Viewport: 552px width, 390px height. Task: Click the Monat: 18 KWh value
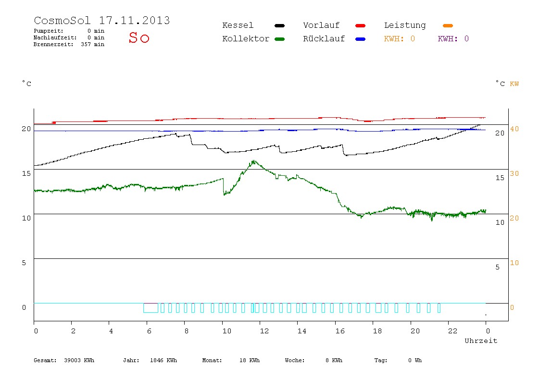[x=231, y=360]
